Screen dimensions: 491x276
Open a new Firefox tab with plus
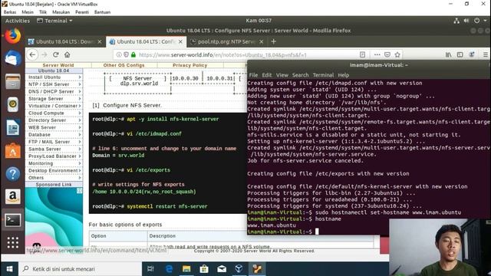(x=273, y=41)
